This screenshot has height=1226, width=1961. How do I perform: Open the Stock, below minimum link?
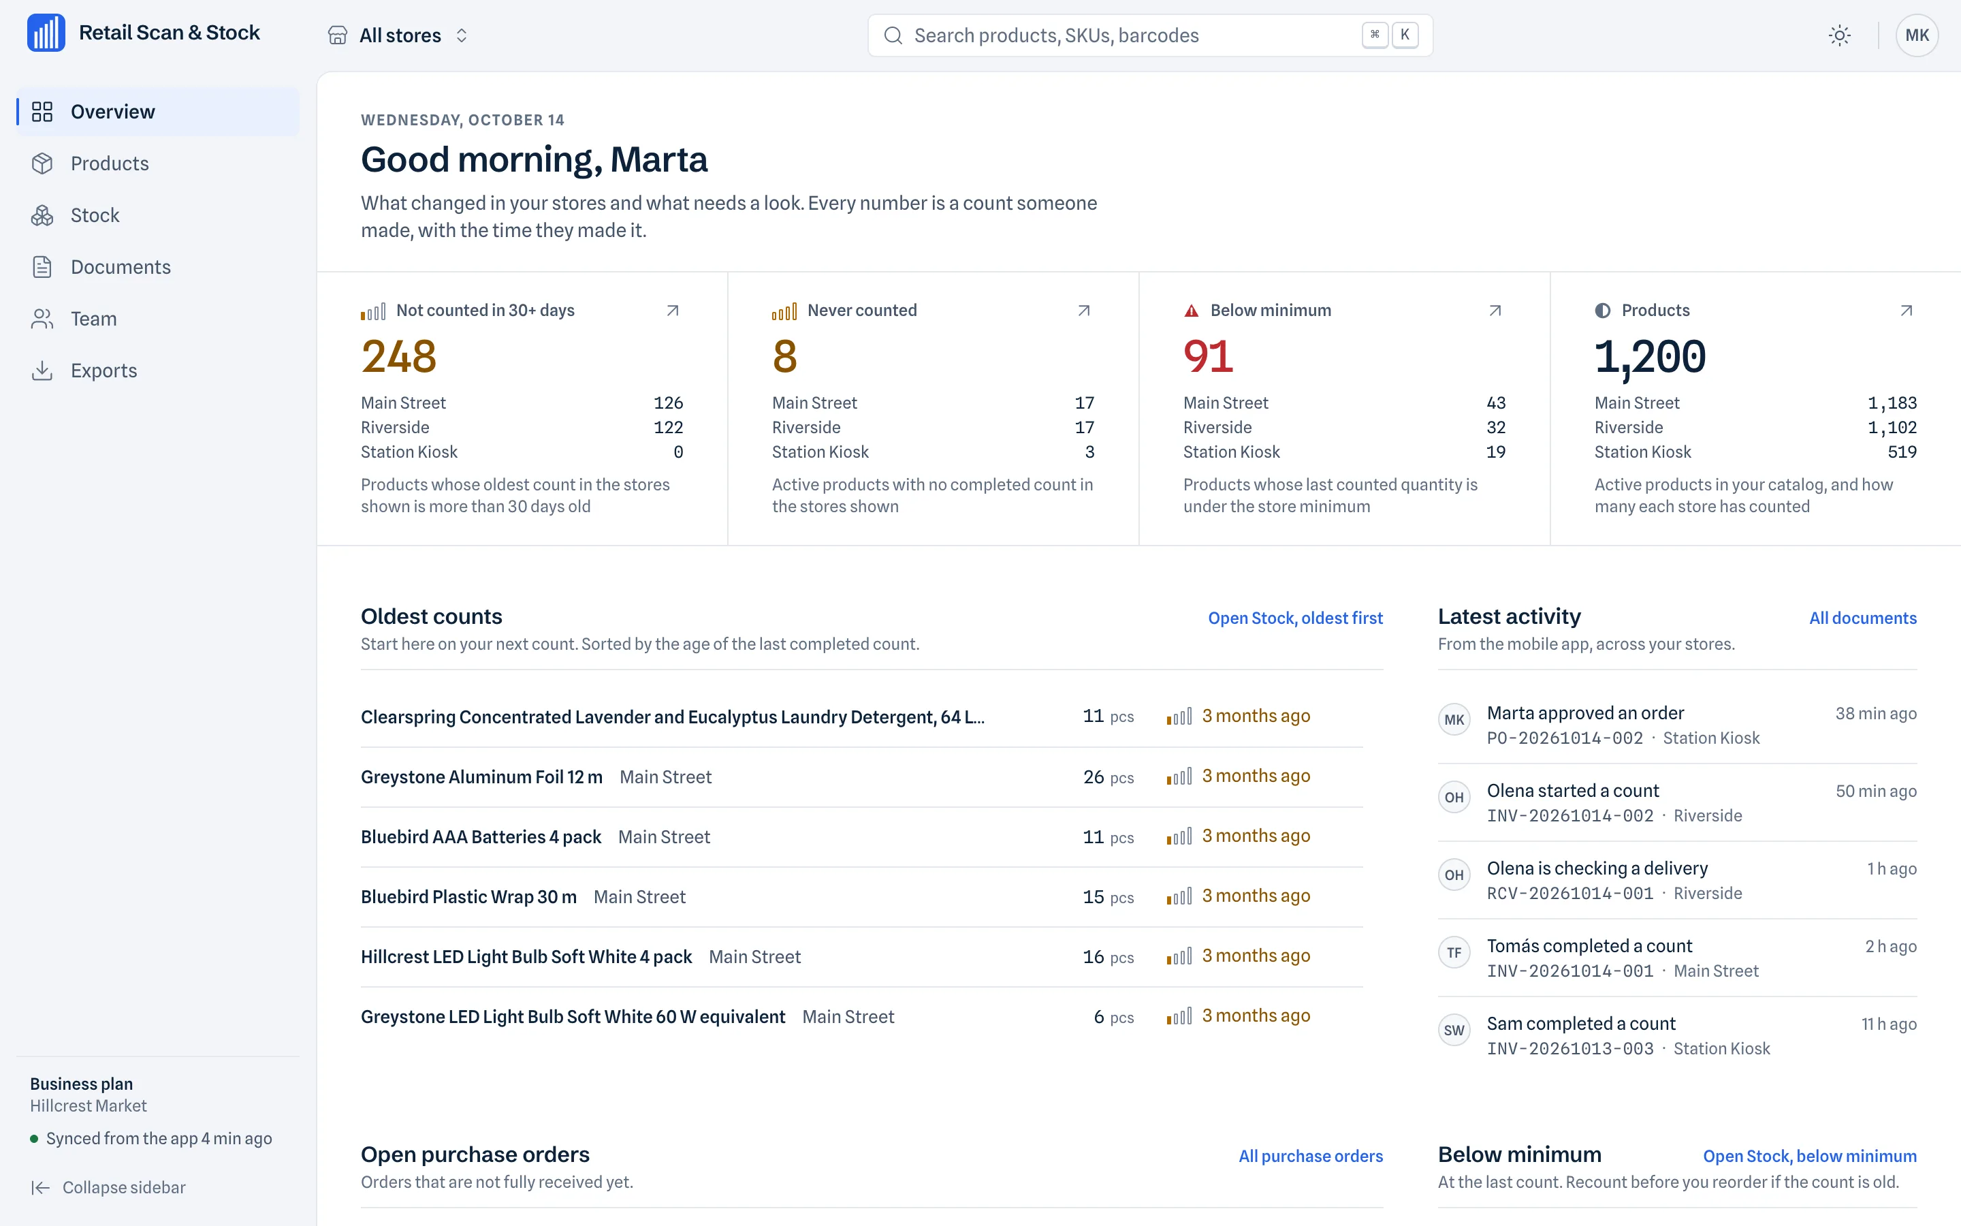(x=1809, y=1157)
